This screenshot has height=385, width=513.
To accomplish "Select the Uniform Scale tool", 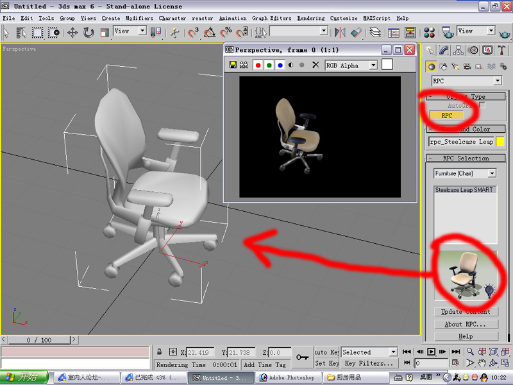I will tap(105, 33).
